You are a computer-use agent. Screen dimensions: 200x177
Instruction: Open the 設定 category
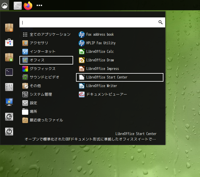click(x=46, y=103)
